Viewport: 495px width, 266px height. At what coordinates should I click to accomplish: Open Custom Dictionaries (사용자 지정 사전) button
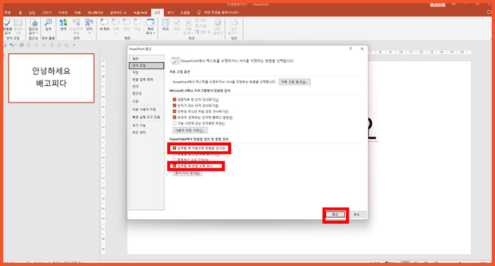pyautogui.click(x=190, y=130)
